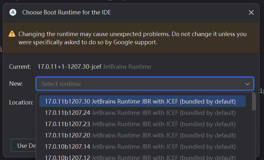Click the dialog title Choose Boot Runtime
This screenshot has height=160, width=264.
[67, 13]
